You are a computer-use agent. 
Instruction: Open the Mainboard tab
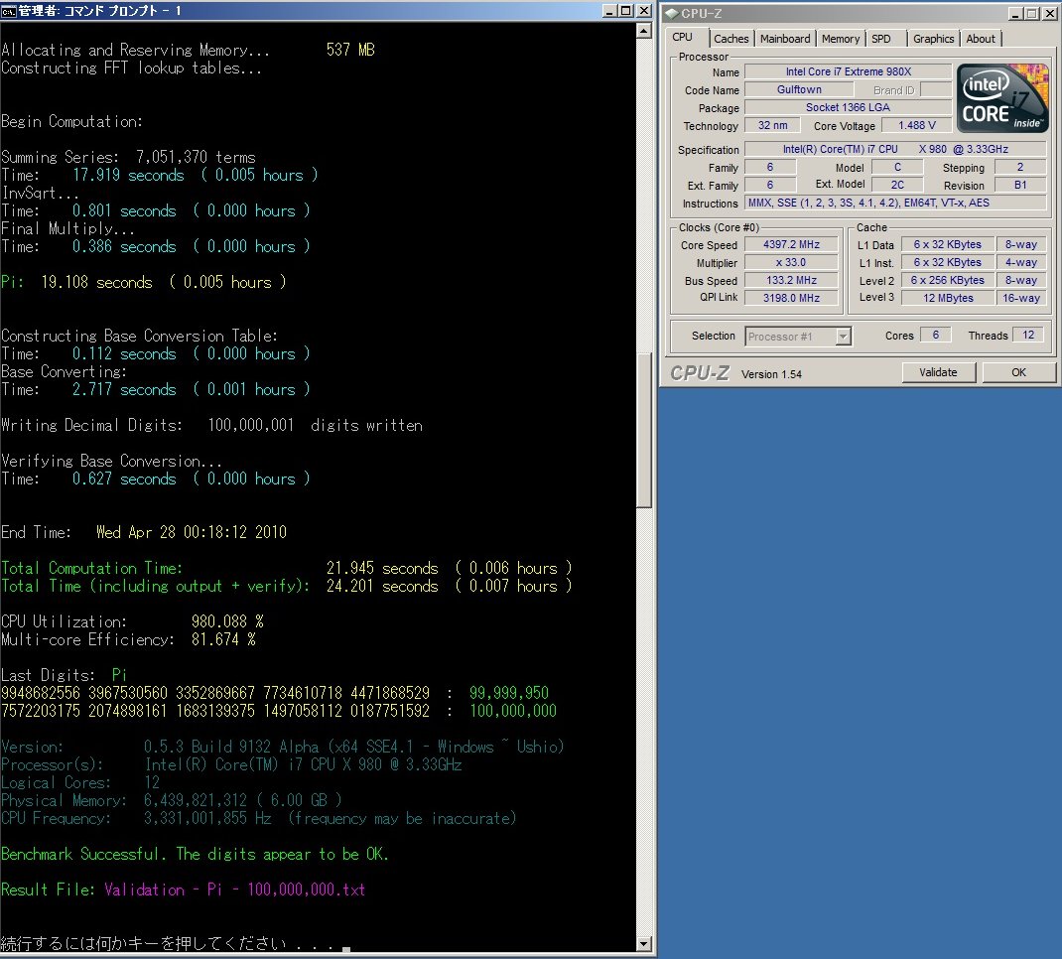pos(785,39)
